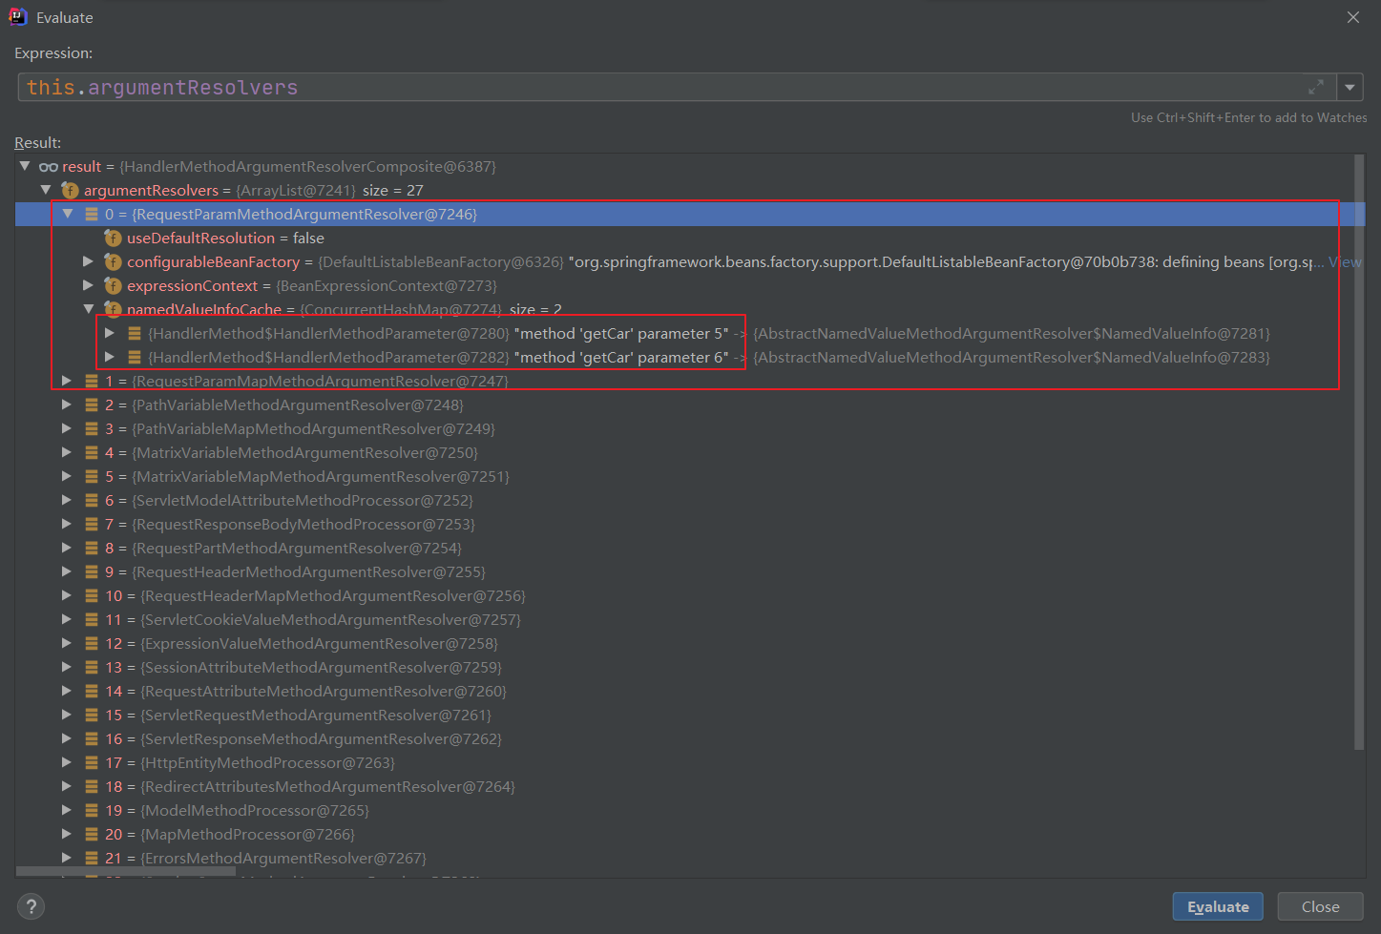This screenshot has width=1381, height=934.
Task: Click the element icon of row 12
Action: 92,643
